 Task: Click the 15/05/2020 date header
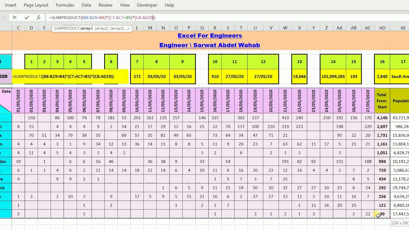point(202,101)
